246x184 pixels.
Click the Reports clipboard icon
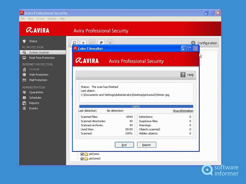(x=24, y=103)
